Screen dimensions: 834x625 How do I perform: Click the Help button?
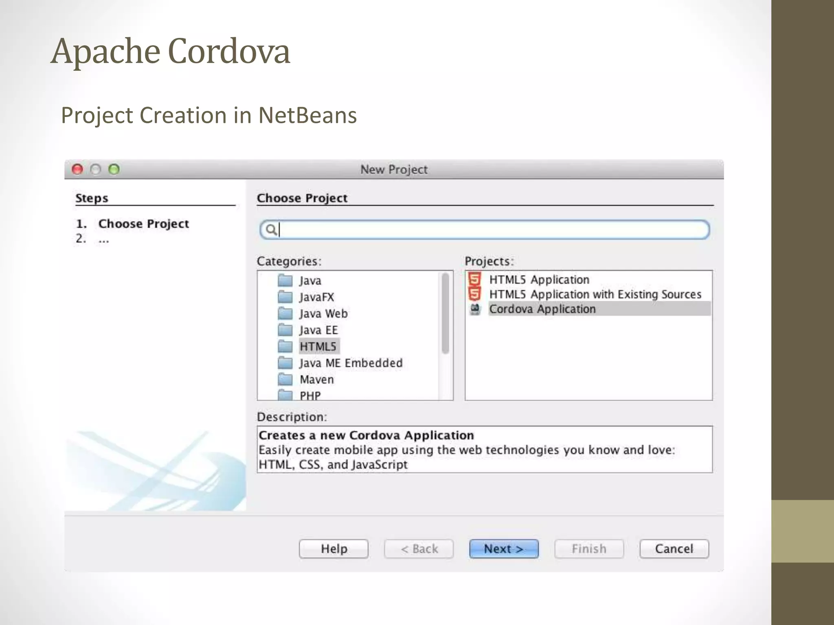coord(334,549)
